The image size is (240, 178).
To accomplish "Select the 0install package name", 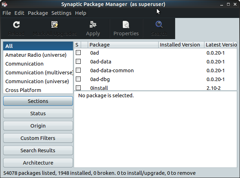I will click(99, 88).
